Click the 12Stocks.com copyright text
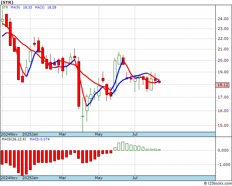Screen dimensions: 232x186 tap(218, 184)
